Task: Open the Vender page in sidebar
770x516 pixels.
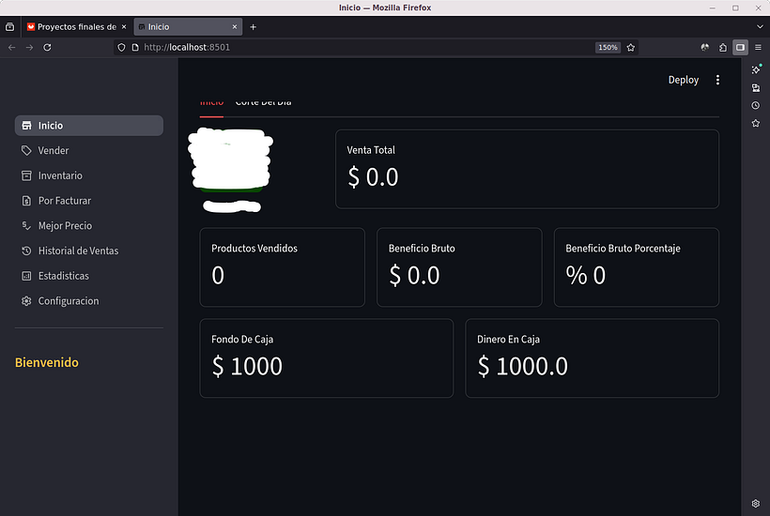Action: click(54, 150)
